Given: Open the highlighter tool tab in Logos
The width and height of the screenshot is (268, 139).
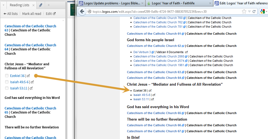Looking at the screenshot, I should coord(40,5).
